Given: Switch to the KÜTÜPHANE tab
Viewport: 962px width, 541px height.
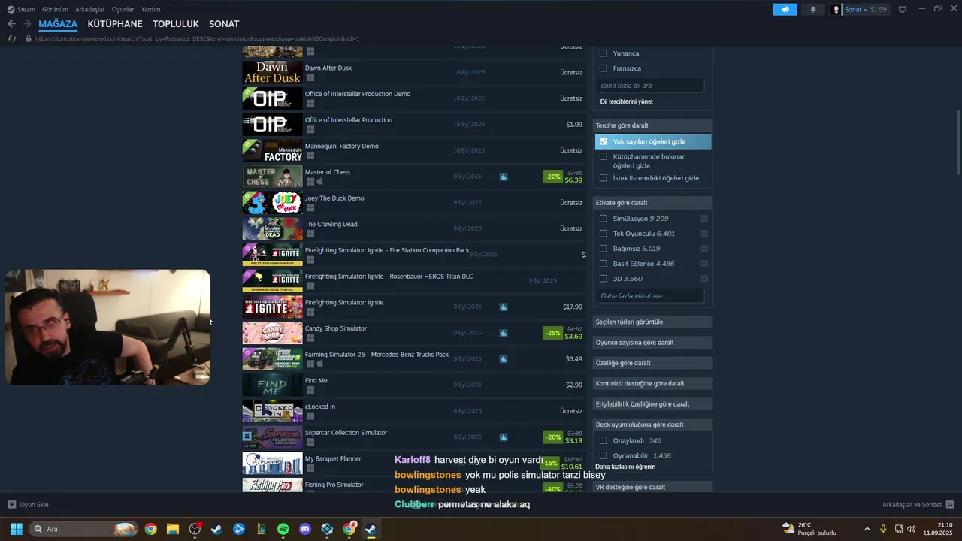Looking at the screenshot, I should coord(115,24).
